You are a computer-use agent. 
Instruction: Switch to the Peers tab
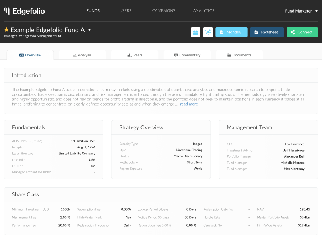pyautogui.click(x=135, y=55)
